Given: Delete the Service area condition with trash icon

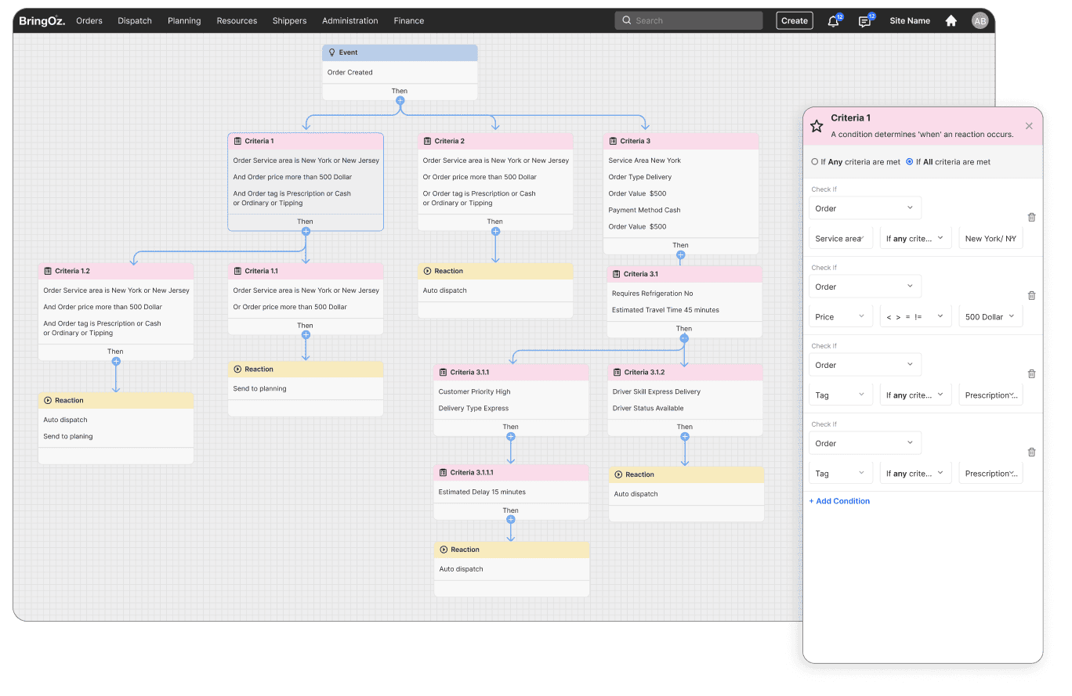Looking at the screenshot, I should point(1031,218).
